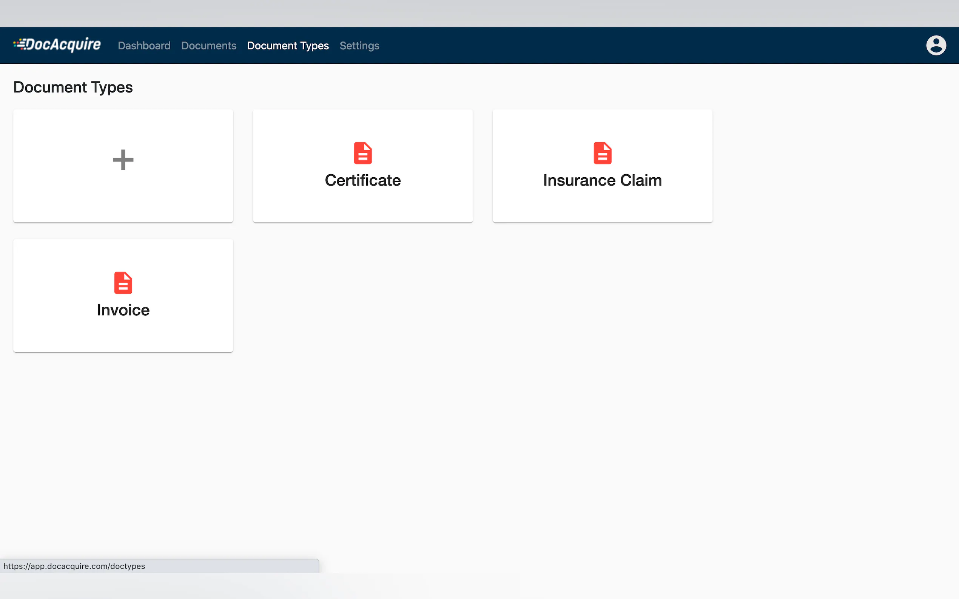Screen dimensions: 959x599
Task: Open the user account avatar menu
Action: point(936,45)
